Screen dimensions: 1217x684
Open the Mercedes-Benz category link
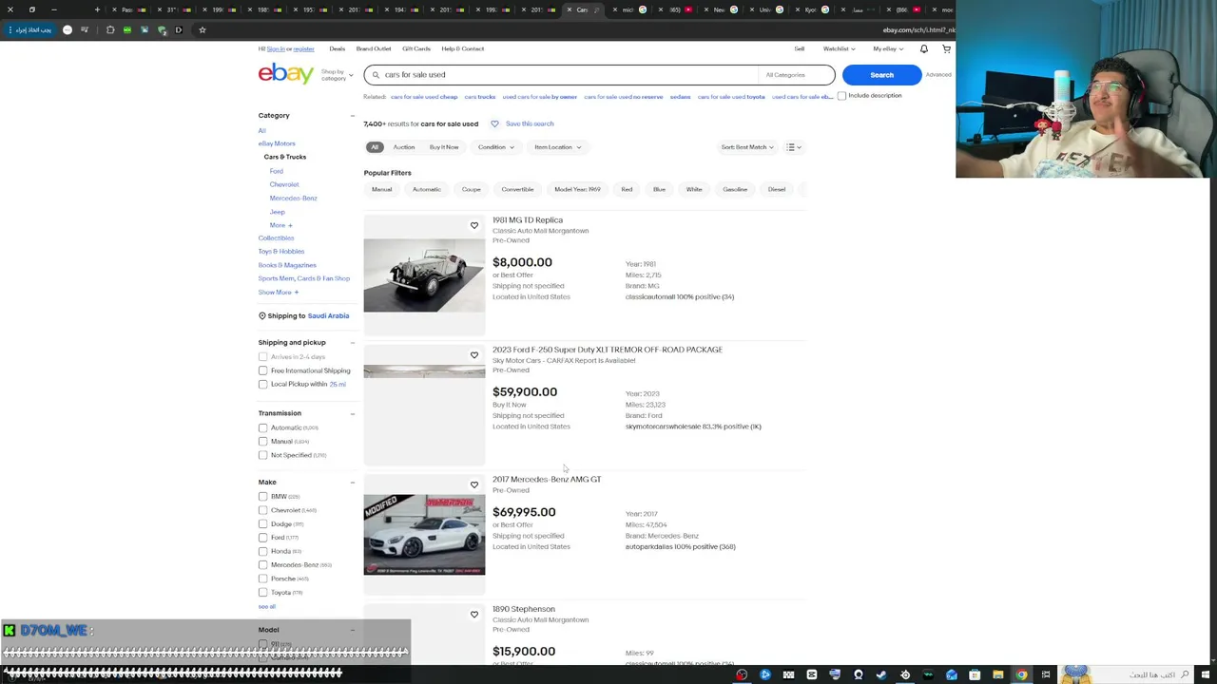[293, 198]
